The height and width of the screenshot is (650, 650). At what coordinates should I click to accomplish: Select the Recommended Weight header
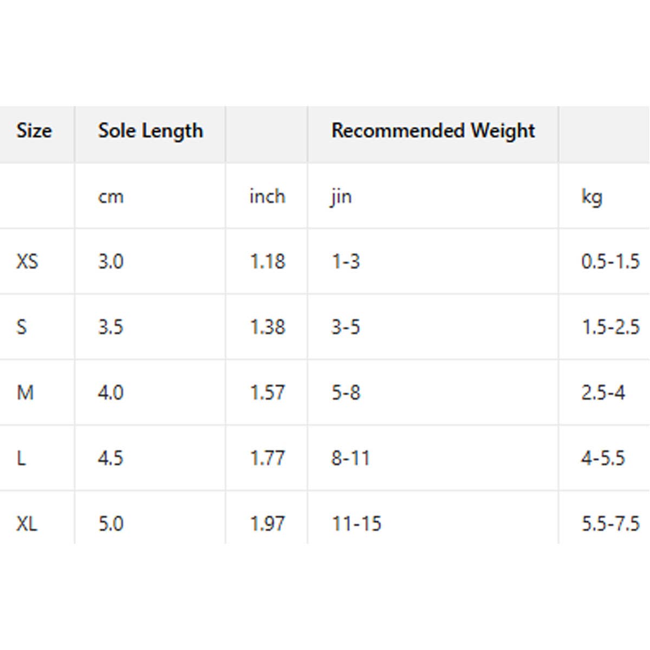coord(433,131)
